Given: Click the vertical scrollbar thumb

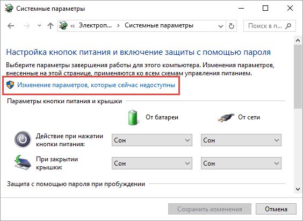Looking at the screenshot, I should [298, 77].
